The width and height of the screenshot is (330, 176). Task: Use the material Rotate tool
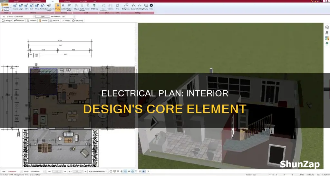click(43, 7)
